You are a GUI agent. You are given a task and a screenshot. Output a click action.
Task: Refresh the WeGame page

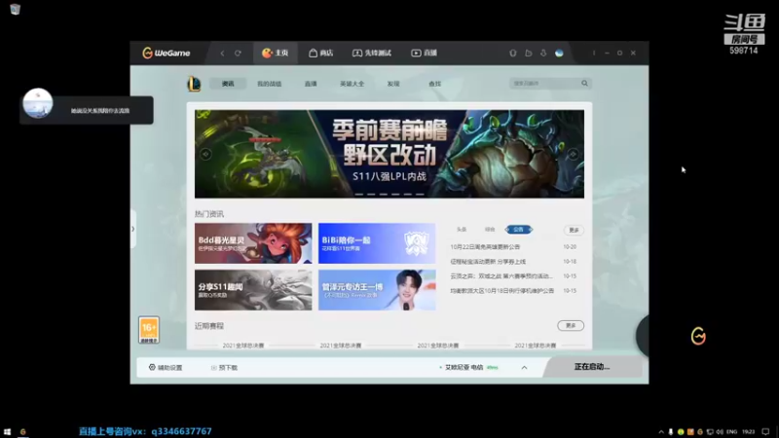pyautogui.click(x=238, y=54)
